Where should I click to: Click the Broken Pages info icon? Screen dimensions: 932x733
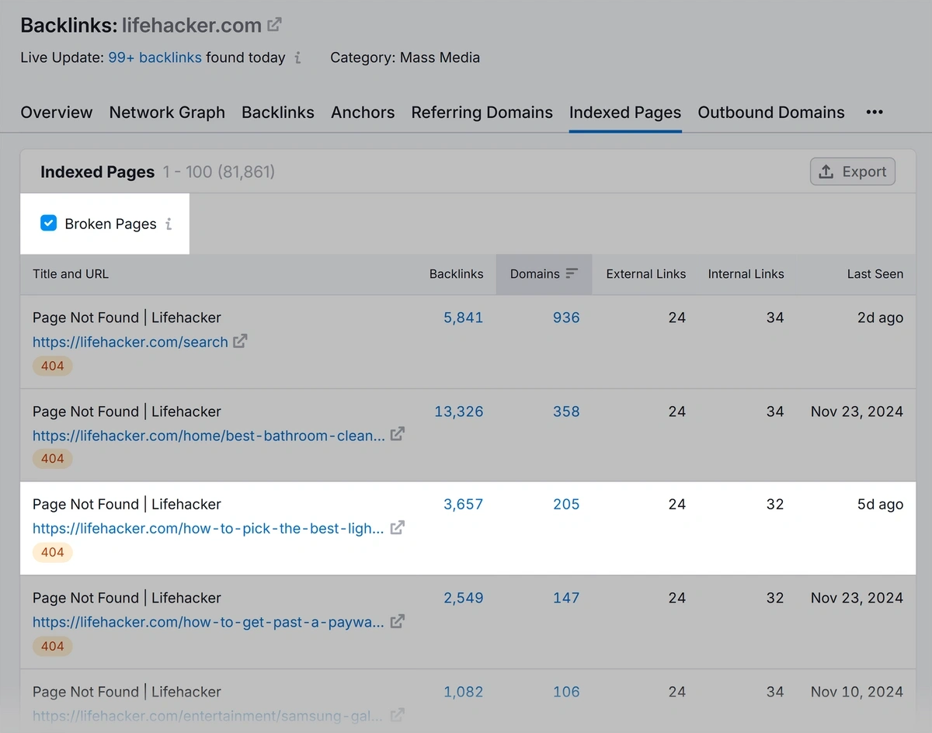(169, 224)
